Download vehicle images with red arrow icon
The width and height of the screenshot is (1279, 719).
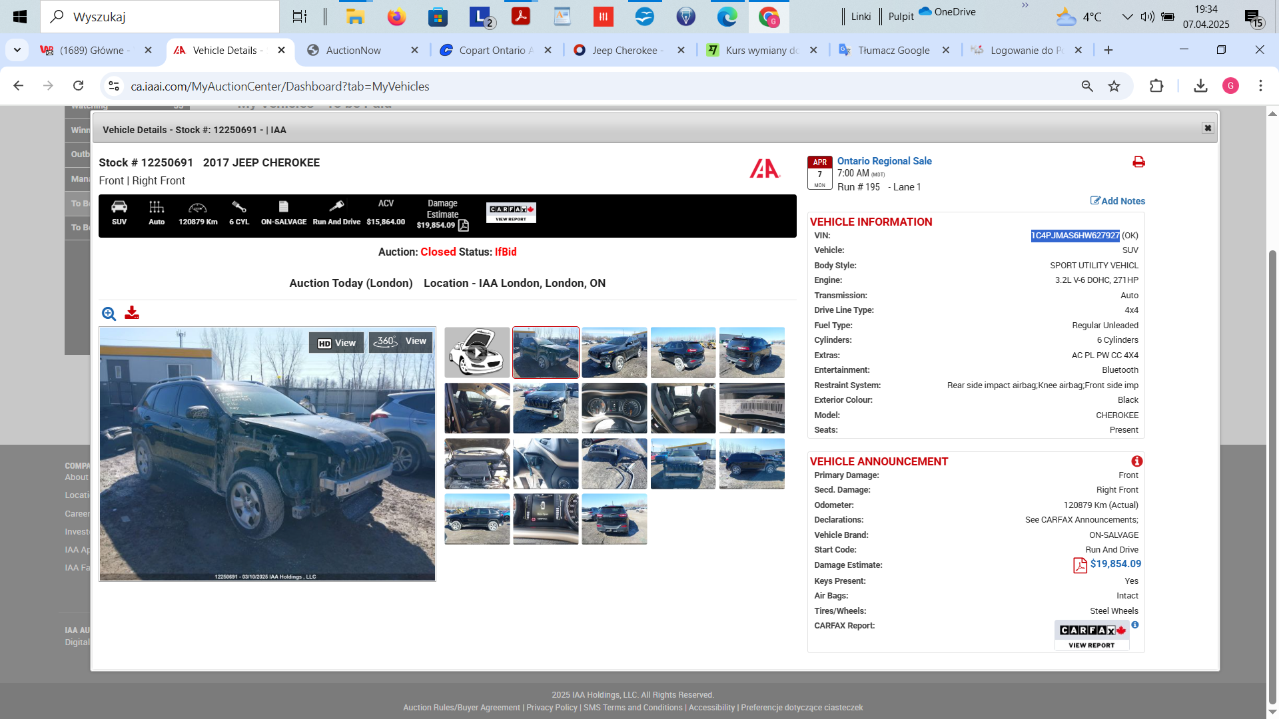tap(132, 313)
